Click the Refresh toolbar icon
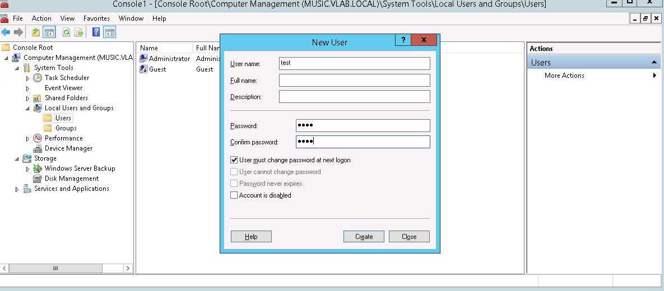 [67, 32]
